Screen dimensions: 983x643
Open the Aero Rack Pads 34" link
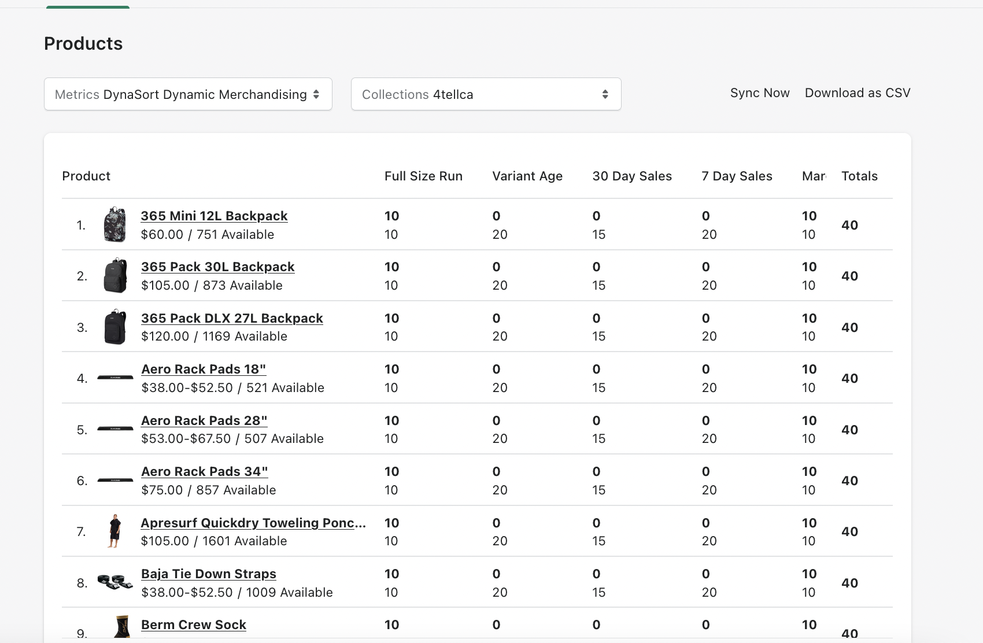tap(204, 471)
